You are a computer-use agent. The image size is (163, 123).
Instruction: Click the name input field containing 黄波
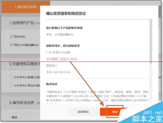click(x=25, y=117)
